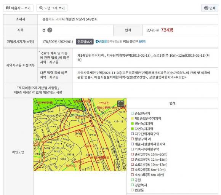Toggle the 중로2류(폭 15m~20m) legend box

click(132, 154)
